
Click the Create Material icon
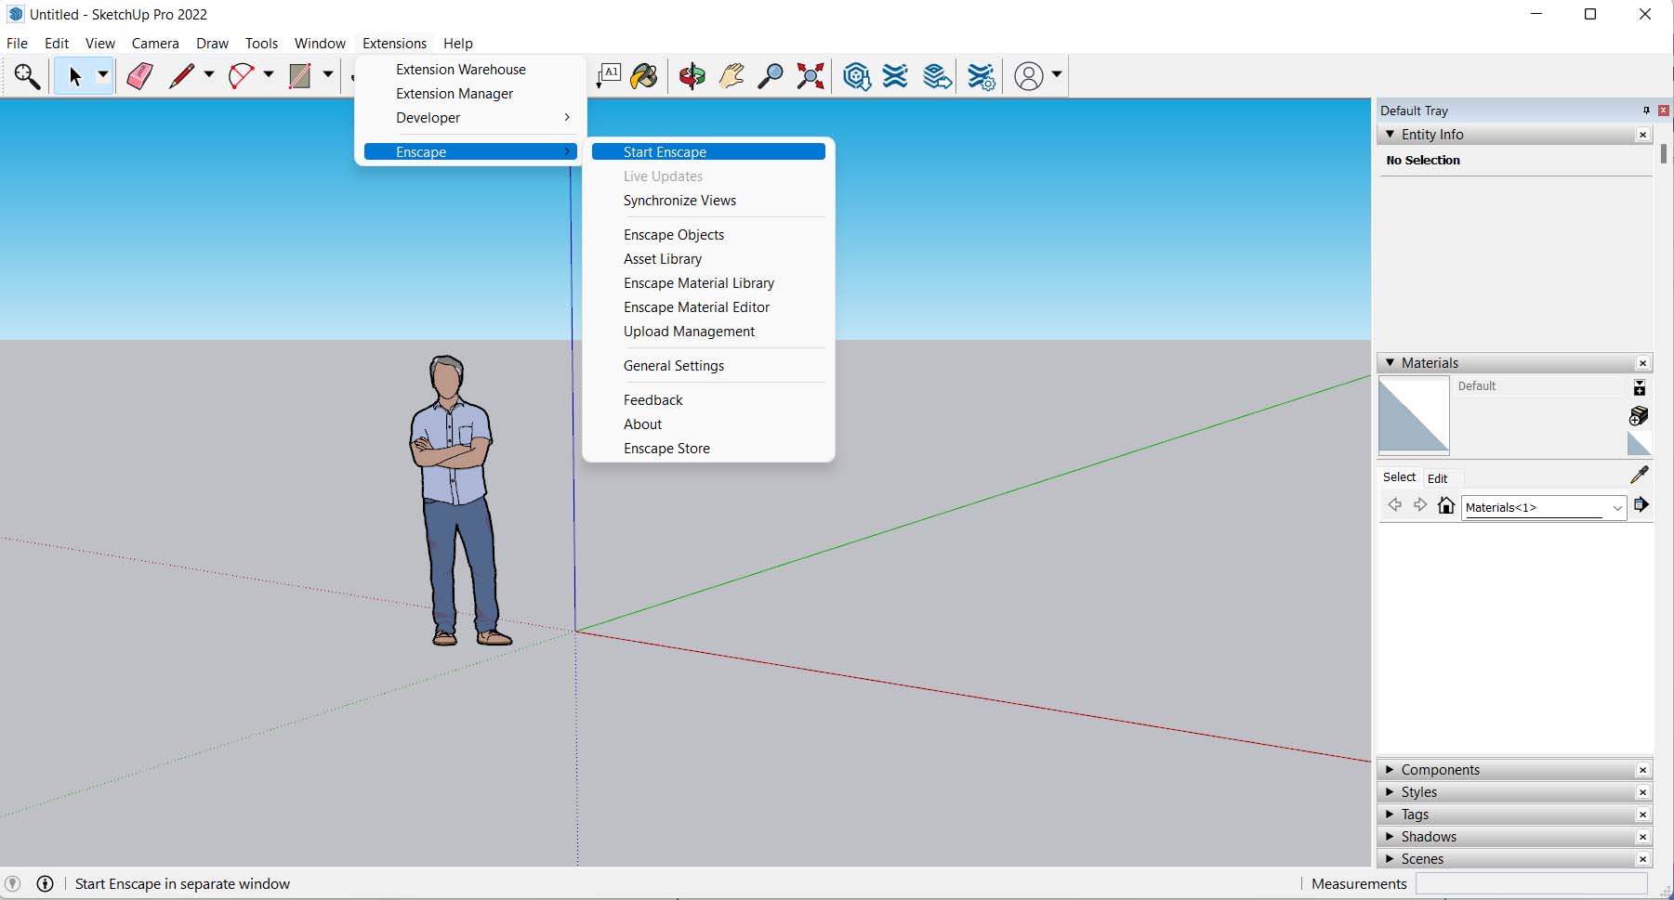pos(1640,415)
